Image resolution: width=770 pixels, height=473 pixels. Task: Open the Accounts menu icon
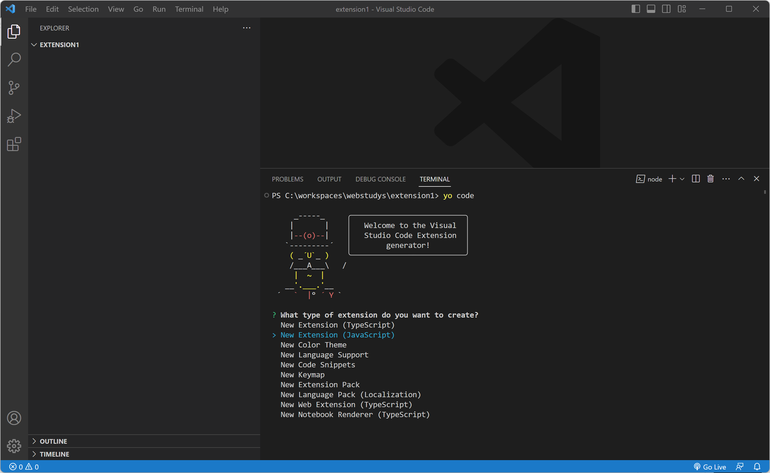tap(14, 418)
